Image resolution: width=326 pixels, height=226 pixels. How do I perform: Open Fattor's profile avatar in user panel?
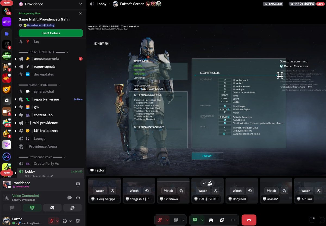click(x=7, y=221)
